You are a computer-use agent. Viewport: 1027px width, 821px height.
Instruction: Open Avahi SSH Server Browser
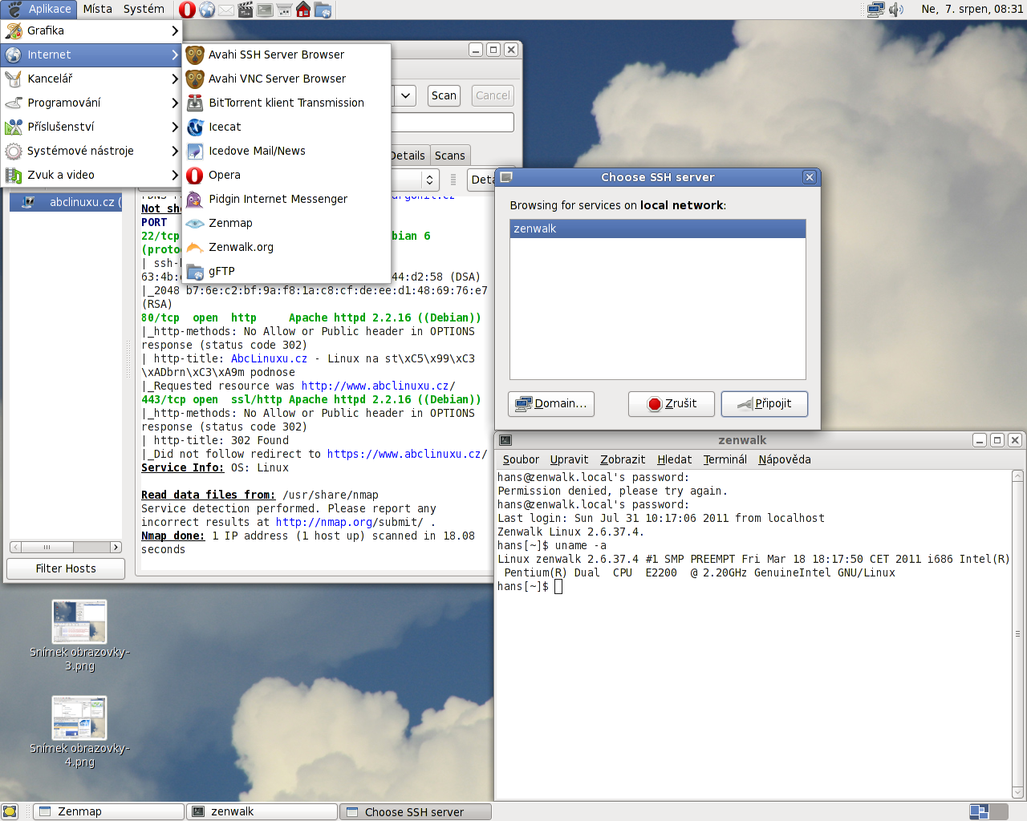click(287, 55)
